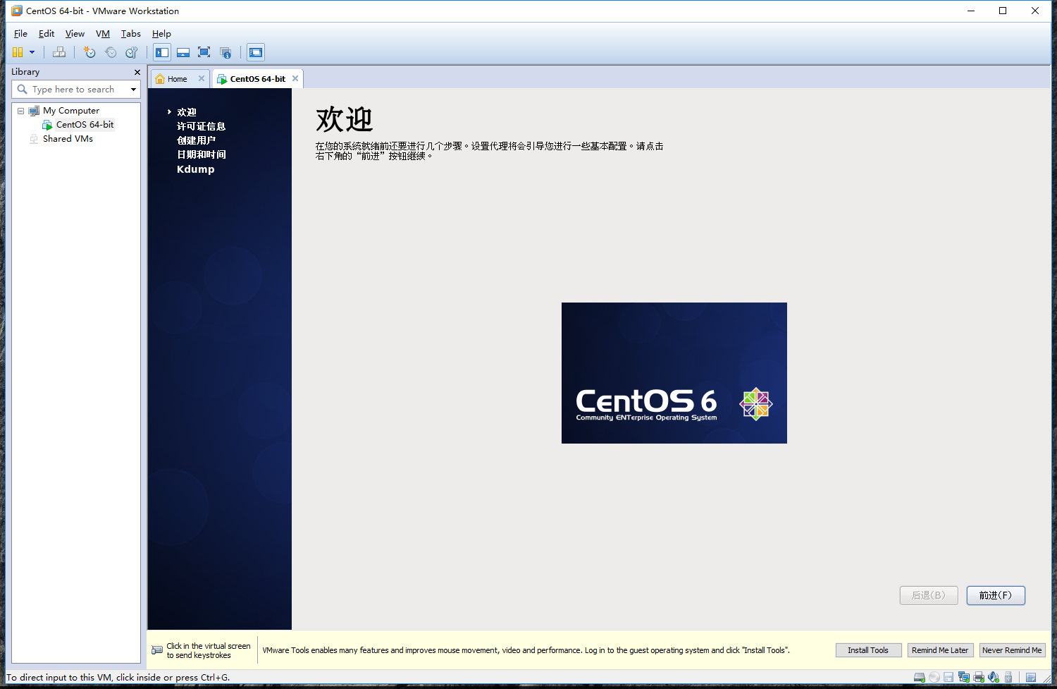Select Shared VMs in library tree
This screenshot has width=1057, height=689.
coord(68,139)
